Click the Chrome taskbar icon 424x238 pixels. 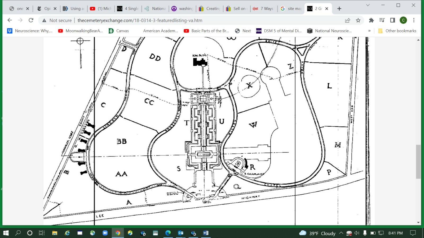coord(118,233)
